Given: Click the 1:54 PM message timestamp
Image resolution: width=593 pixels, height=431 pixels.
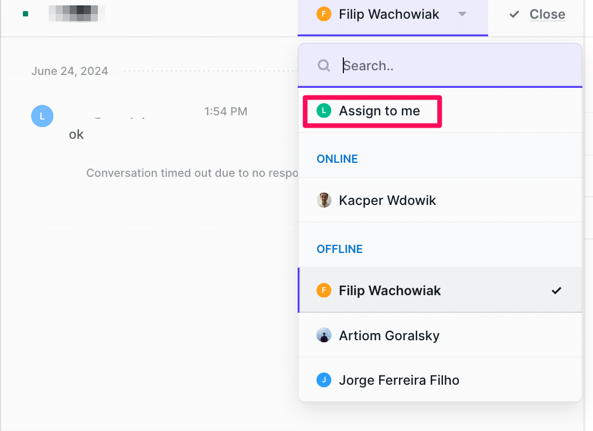Looking at the screenshot, I should click(x=226, y=111).
